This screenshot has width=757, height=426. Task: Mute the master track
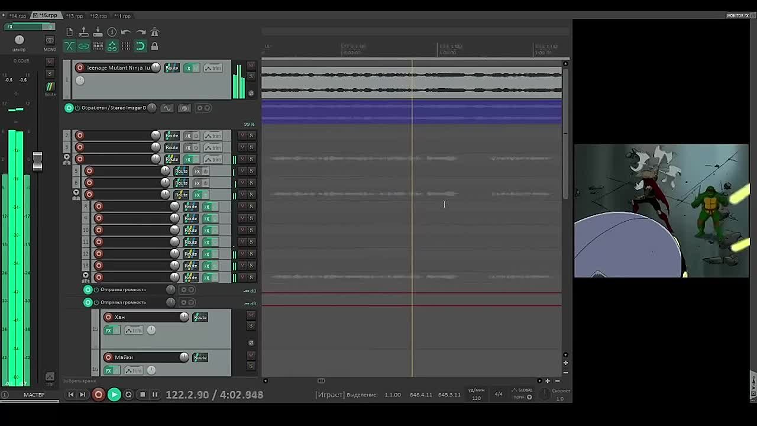click(50, 62)
